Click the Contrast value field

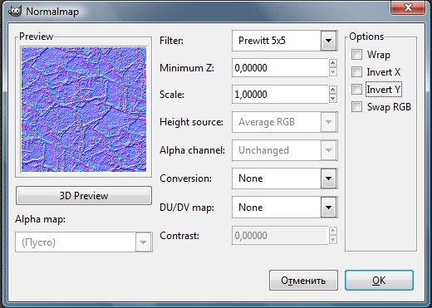tap(280, 236)
